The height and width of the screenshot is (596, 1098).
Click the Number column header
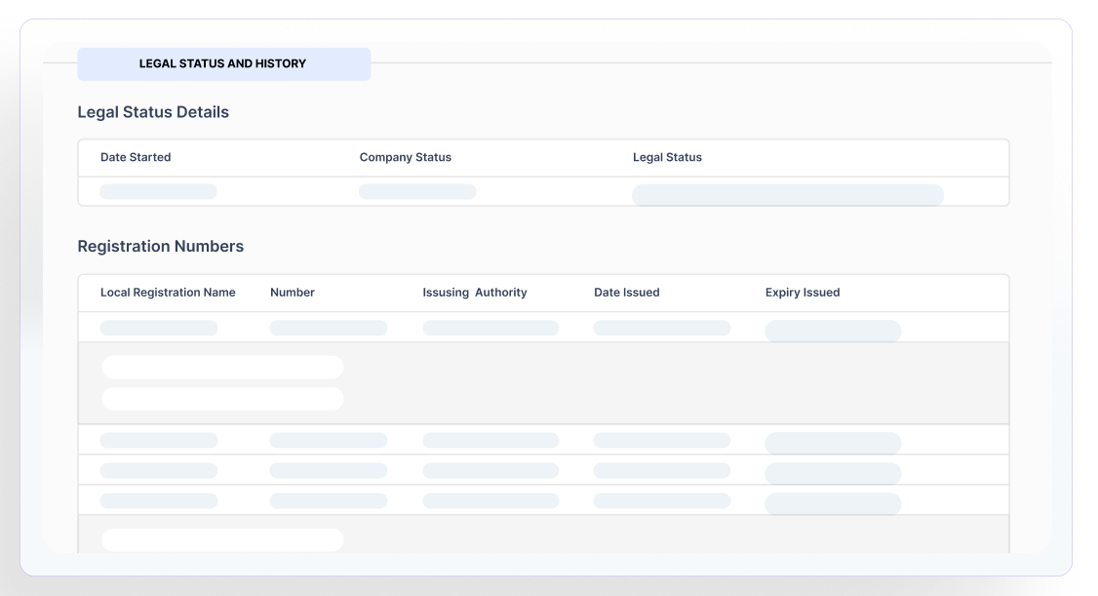coord(293,293)
